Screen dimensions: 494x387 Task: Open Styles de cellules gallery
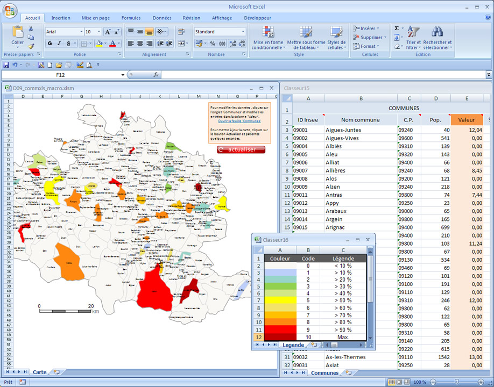click(x=336, y=38)
